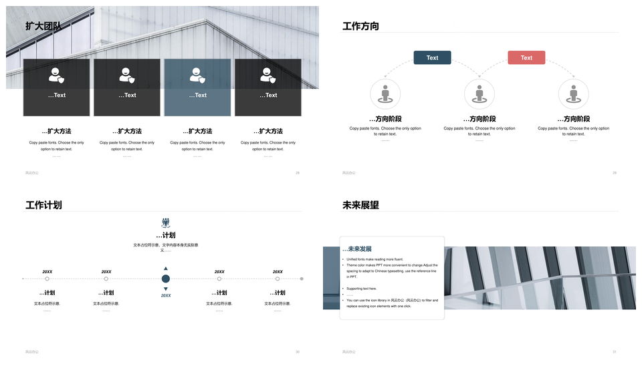Screen dimensions: 642x366
Task: Click the person icon left of the dark blue Text box
Action: pos(385,94)
